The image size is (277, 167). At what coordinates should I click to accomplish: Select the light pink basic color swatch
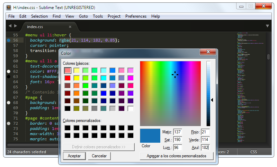[68, 71]
